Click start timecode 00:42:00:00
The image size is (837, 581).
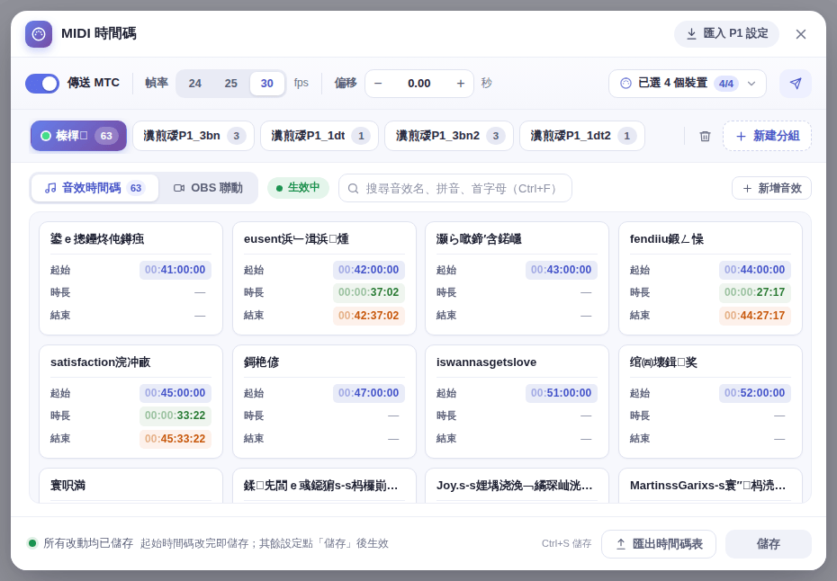pyautogui.click(x=368, y=270)
